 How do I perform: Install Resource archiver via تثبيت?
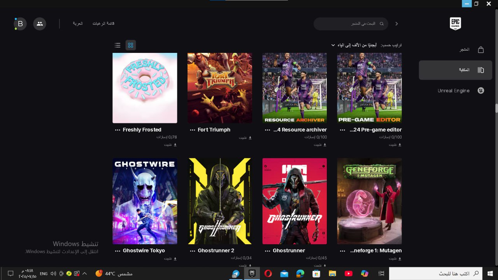click(320, 145)
